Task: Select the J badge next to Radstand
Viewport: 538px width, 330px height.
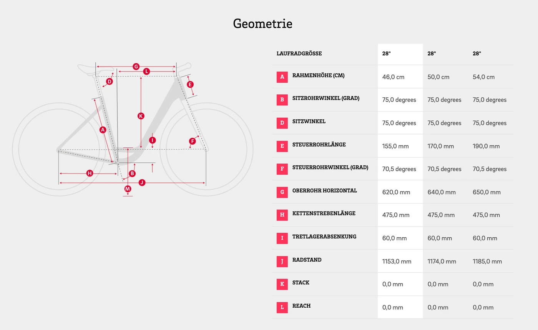Action: 282,261
